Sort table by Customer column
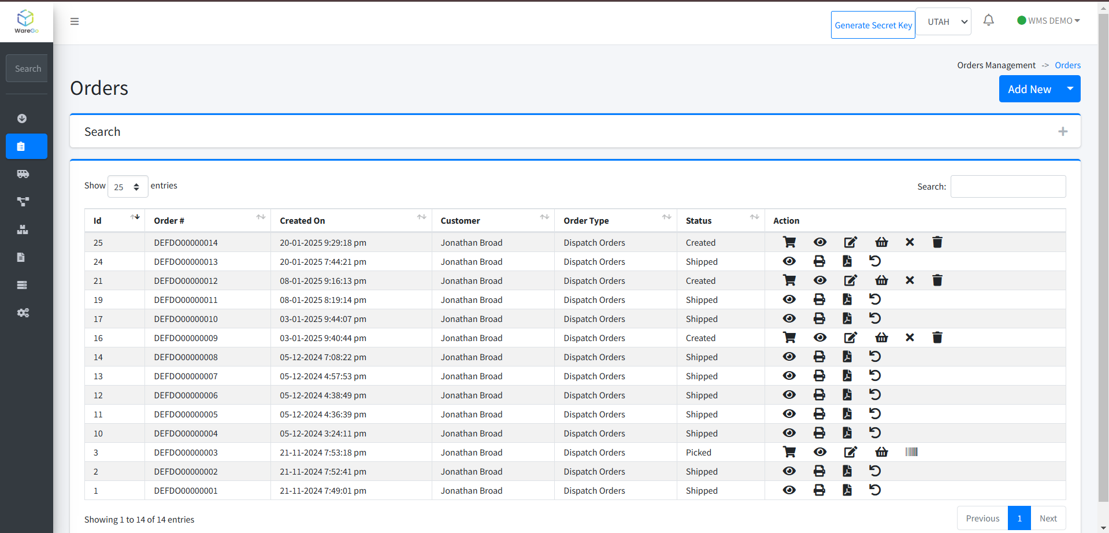The width and height of the screenshot is (1109, 533). (493, 221)
